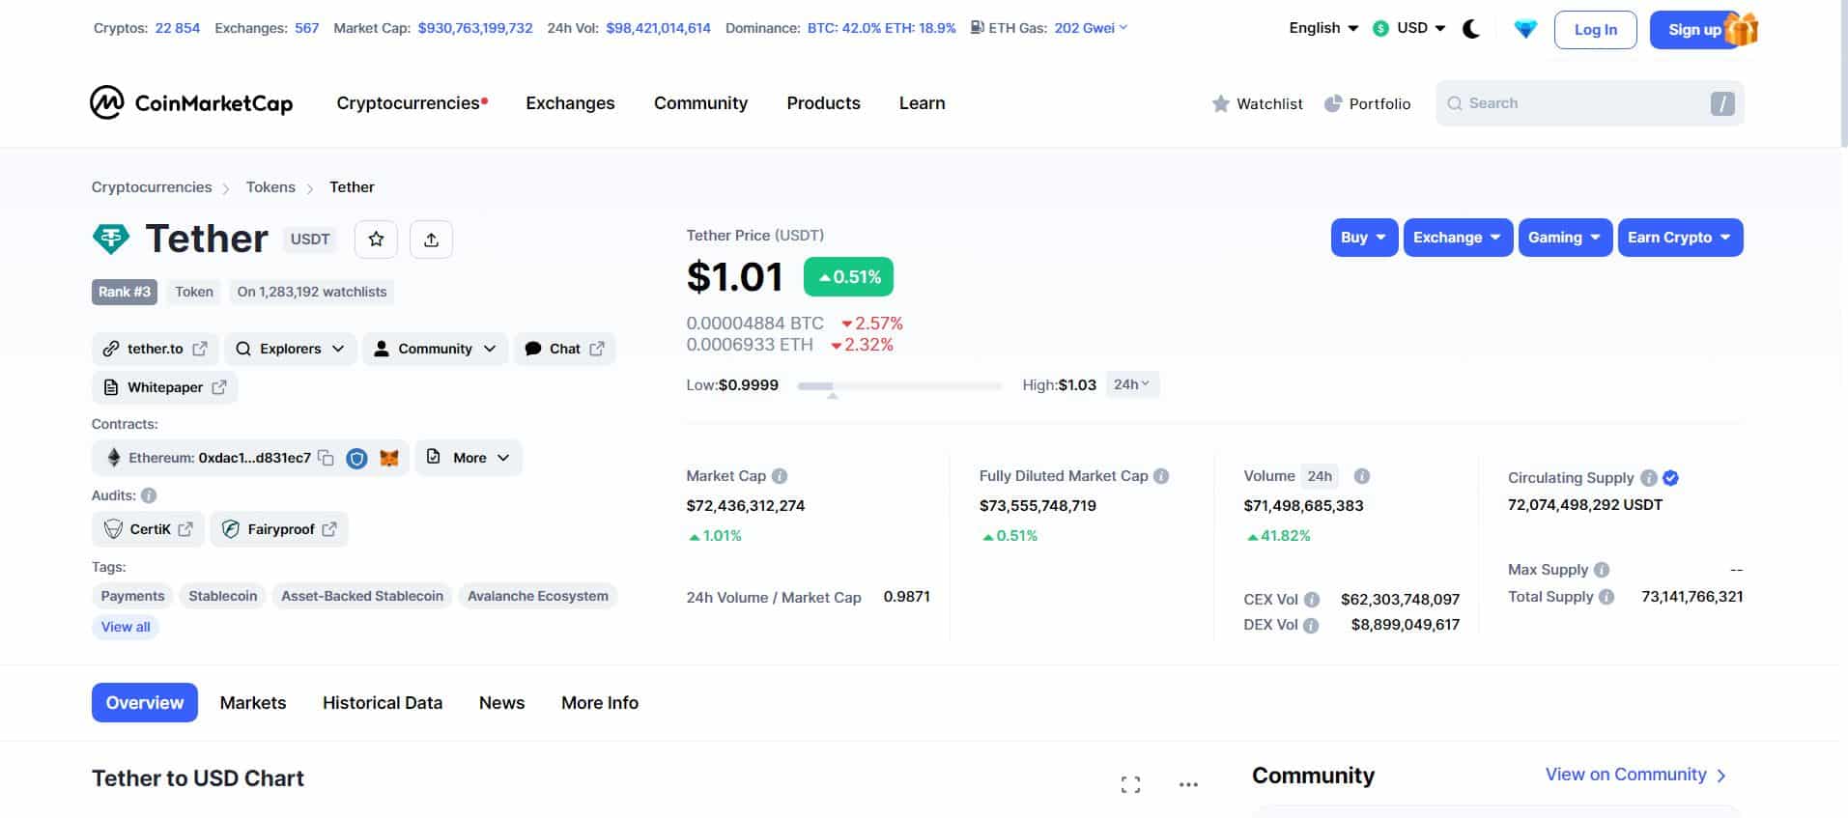The width and height of the screenshot is (1848, 818).
Task: Open the Chat external link
Action: pyautogui.click(x=564, y=349)
